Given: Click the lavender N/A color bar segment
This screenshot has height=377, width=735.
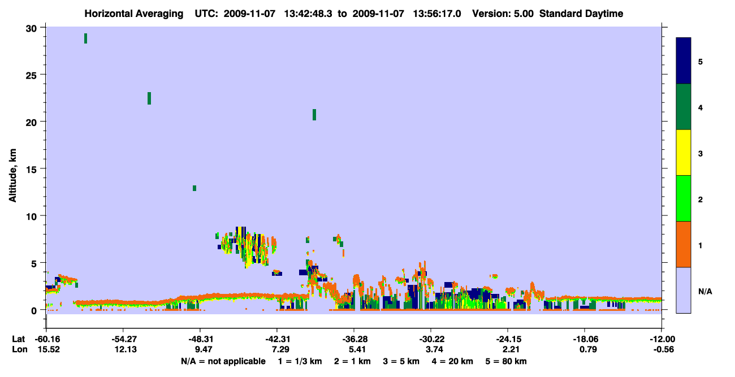Looking at the screenshot, I should point(684,290).
